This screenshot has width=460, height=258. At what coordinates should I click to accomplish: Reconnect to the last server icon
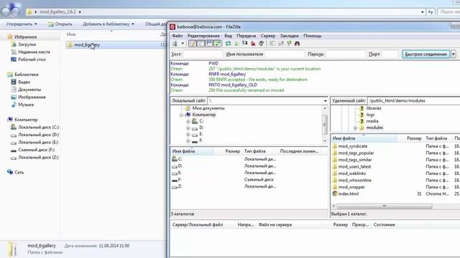coord(261,44)
